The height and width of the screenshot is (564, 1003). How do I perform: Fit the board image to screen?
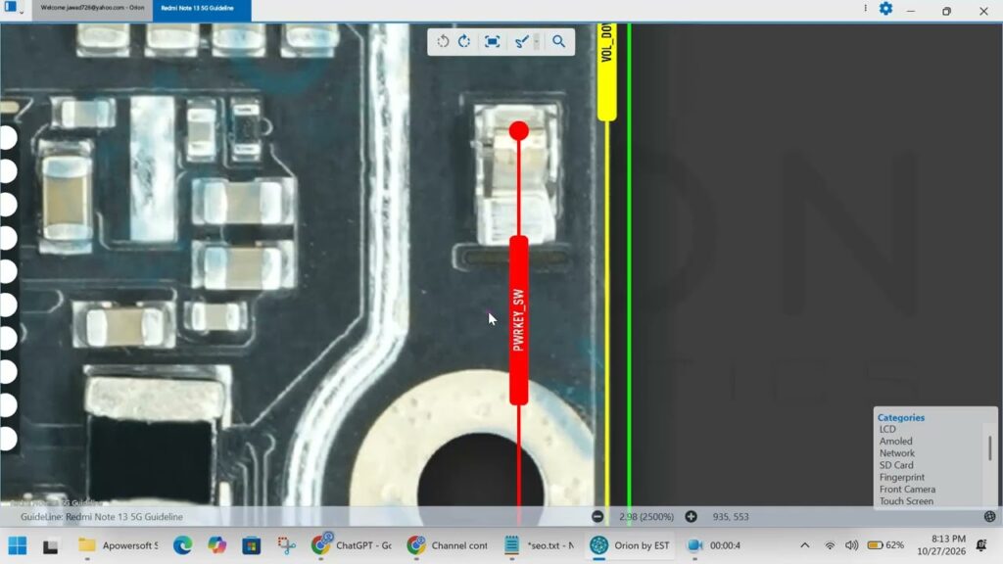492,41
